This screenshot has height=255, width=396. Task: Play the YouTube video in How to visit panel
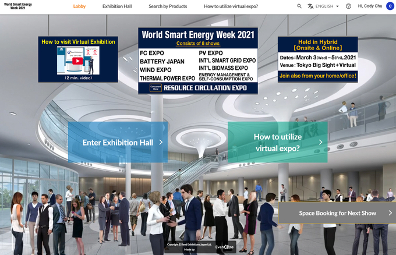click(77, 61)
